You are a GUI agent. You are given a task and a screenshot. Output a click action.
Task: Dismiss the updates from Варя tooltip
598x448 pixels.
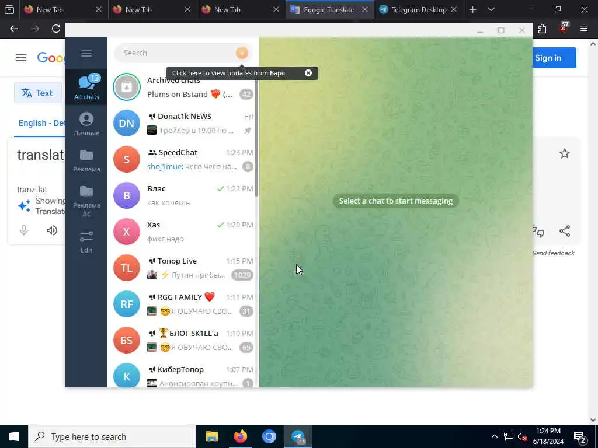pyautogui.click(x=308, y=73)
